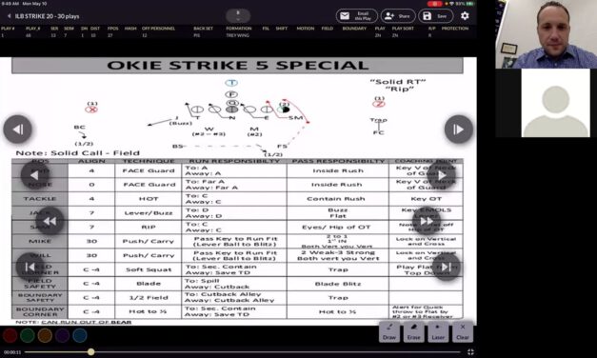Click the battery indicator in status bar
This screenshot has height=358, width=597.
[x=470, y=4]
